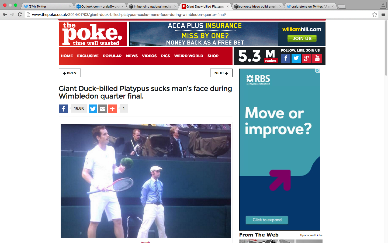Open a new tab button
388x243 pixels.
(341, 6)
